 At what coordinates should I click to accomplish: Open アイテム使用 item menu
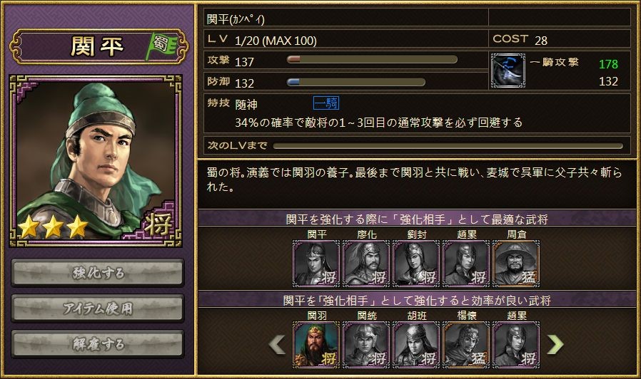[x=98, y=308]
